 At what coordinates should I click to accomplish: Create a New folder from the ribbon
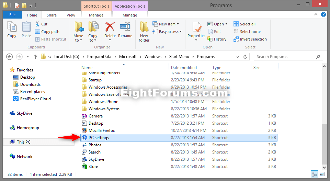(144, 32)
